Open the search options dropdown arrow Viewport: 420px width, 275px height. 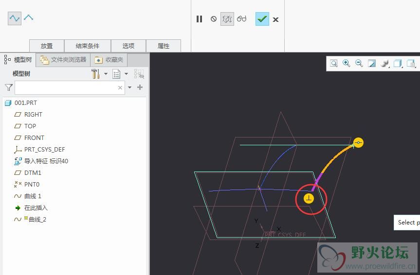tap(129, 87)
